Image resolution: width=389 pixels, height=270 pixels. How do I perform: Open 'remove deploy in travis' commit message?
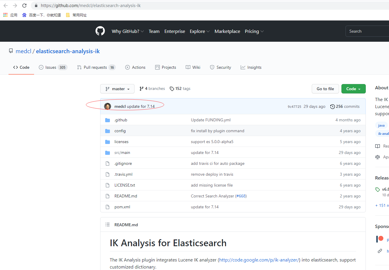212,174
